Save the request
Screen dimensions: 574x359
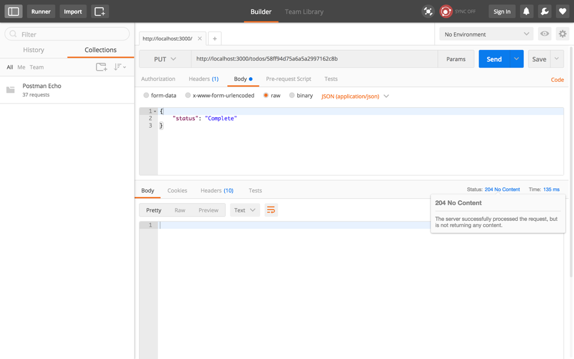coord(539,59)
